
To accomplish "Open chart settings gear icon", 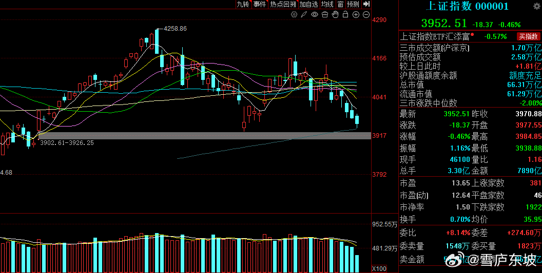I will pos(294,14).
